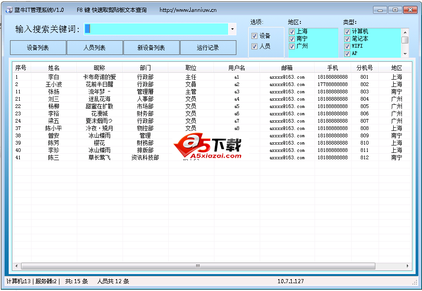Open the 新设备列表 view
This screenshot has height=291, width=422.
(x=151, y=48)
